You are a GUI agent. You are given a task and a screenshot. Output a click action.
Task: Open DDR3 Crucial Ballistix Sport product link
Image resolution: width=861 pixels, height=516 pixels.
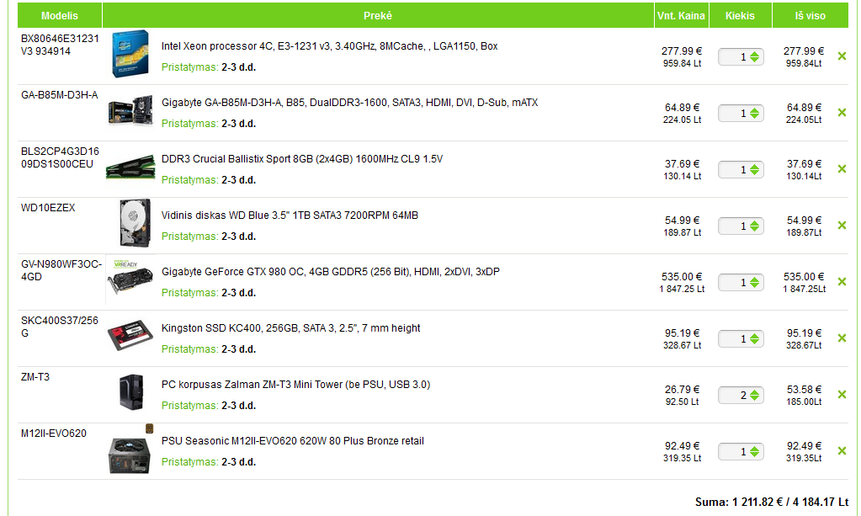pos(302,159)
